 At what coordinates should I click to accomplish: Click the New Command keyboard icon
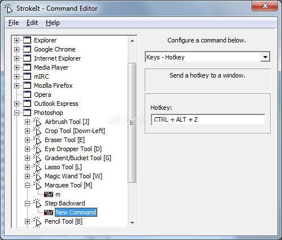(x=49, y=213)
